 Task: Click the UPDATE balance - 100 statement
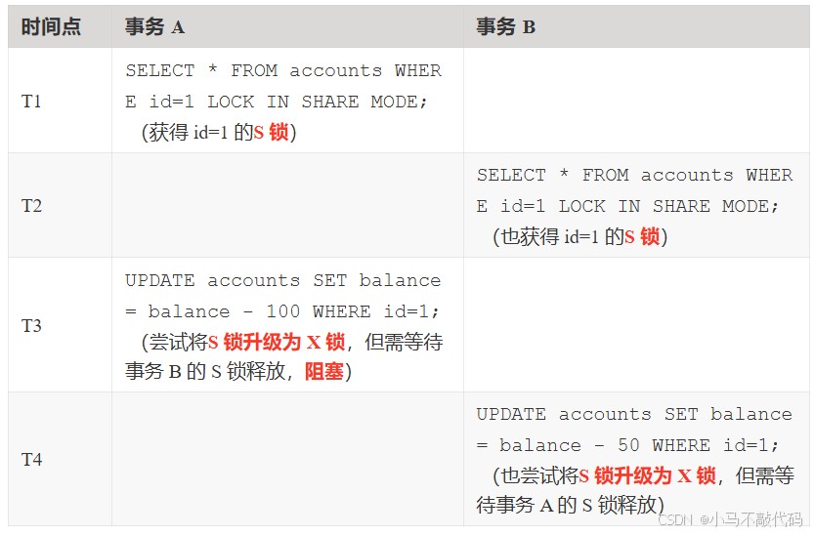click(x=282, y=296)
